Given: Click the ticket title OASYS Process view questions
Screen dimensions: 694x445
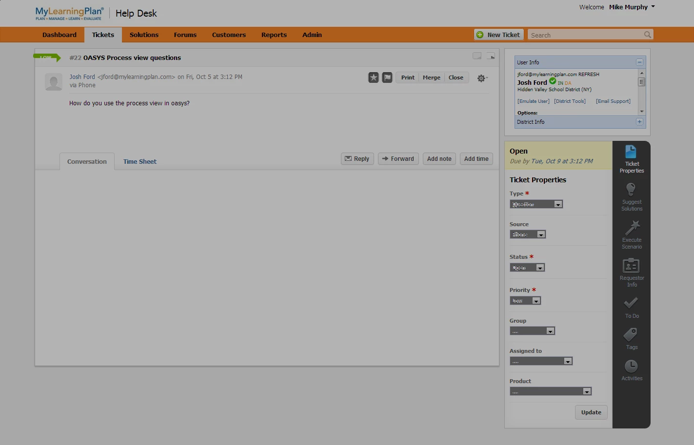Looking at the screenshot, I should tap(132, 58).
